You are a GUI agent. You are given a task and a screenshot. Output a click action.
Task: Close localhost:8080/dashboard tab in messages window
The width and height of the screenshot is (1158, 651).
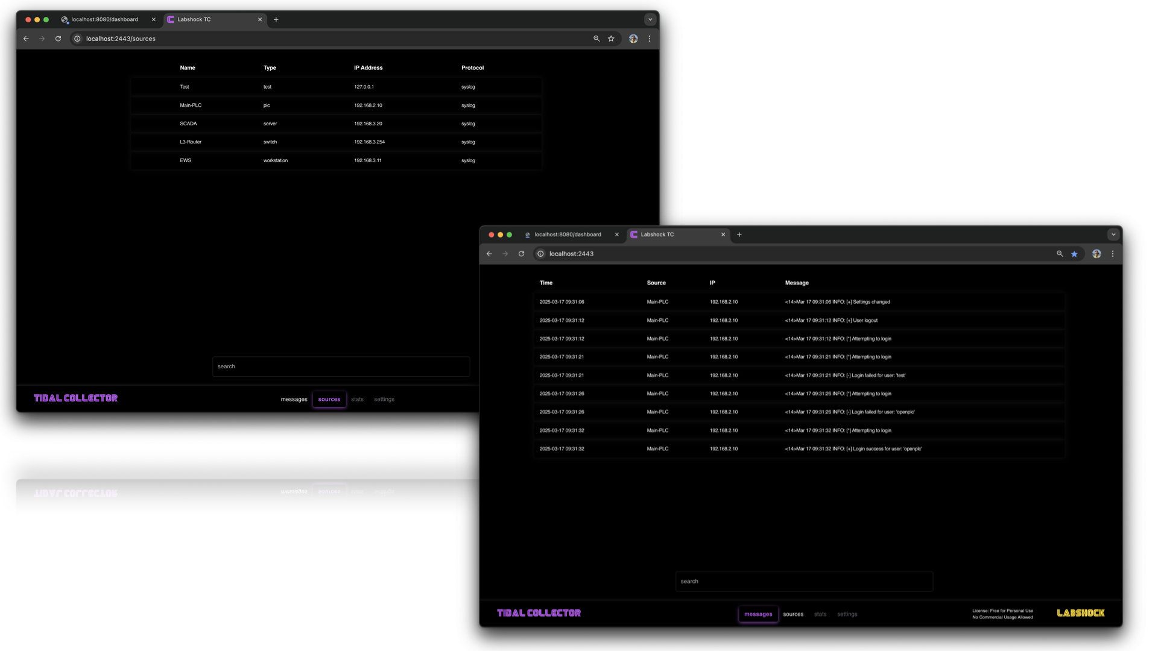(616, 234)
